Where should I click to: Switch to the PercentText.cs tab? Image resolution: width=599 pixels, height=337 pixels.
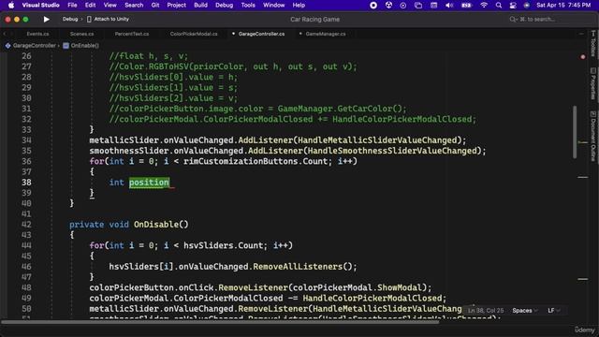132,34
